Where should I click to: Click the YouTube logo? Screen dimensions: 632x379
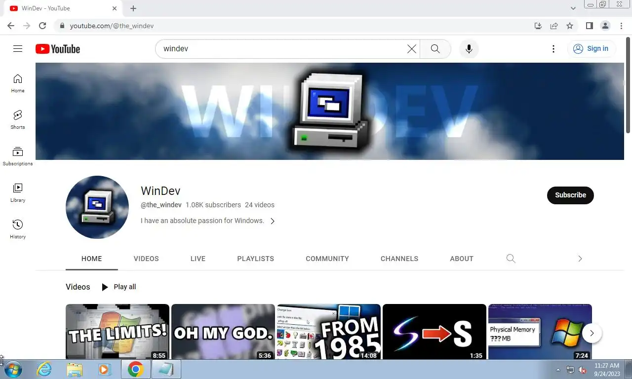[x=58, y=49]
